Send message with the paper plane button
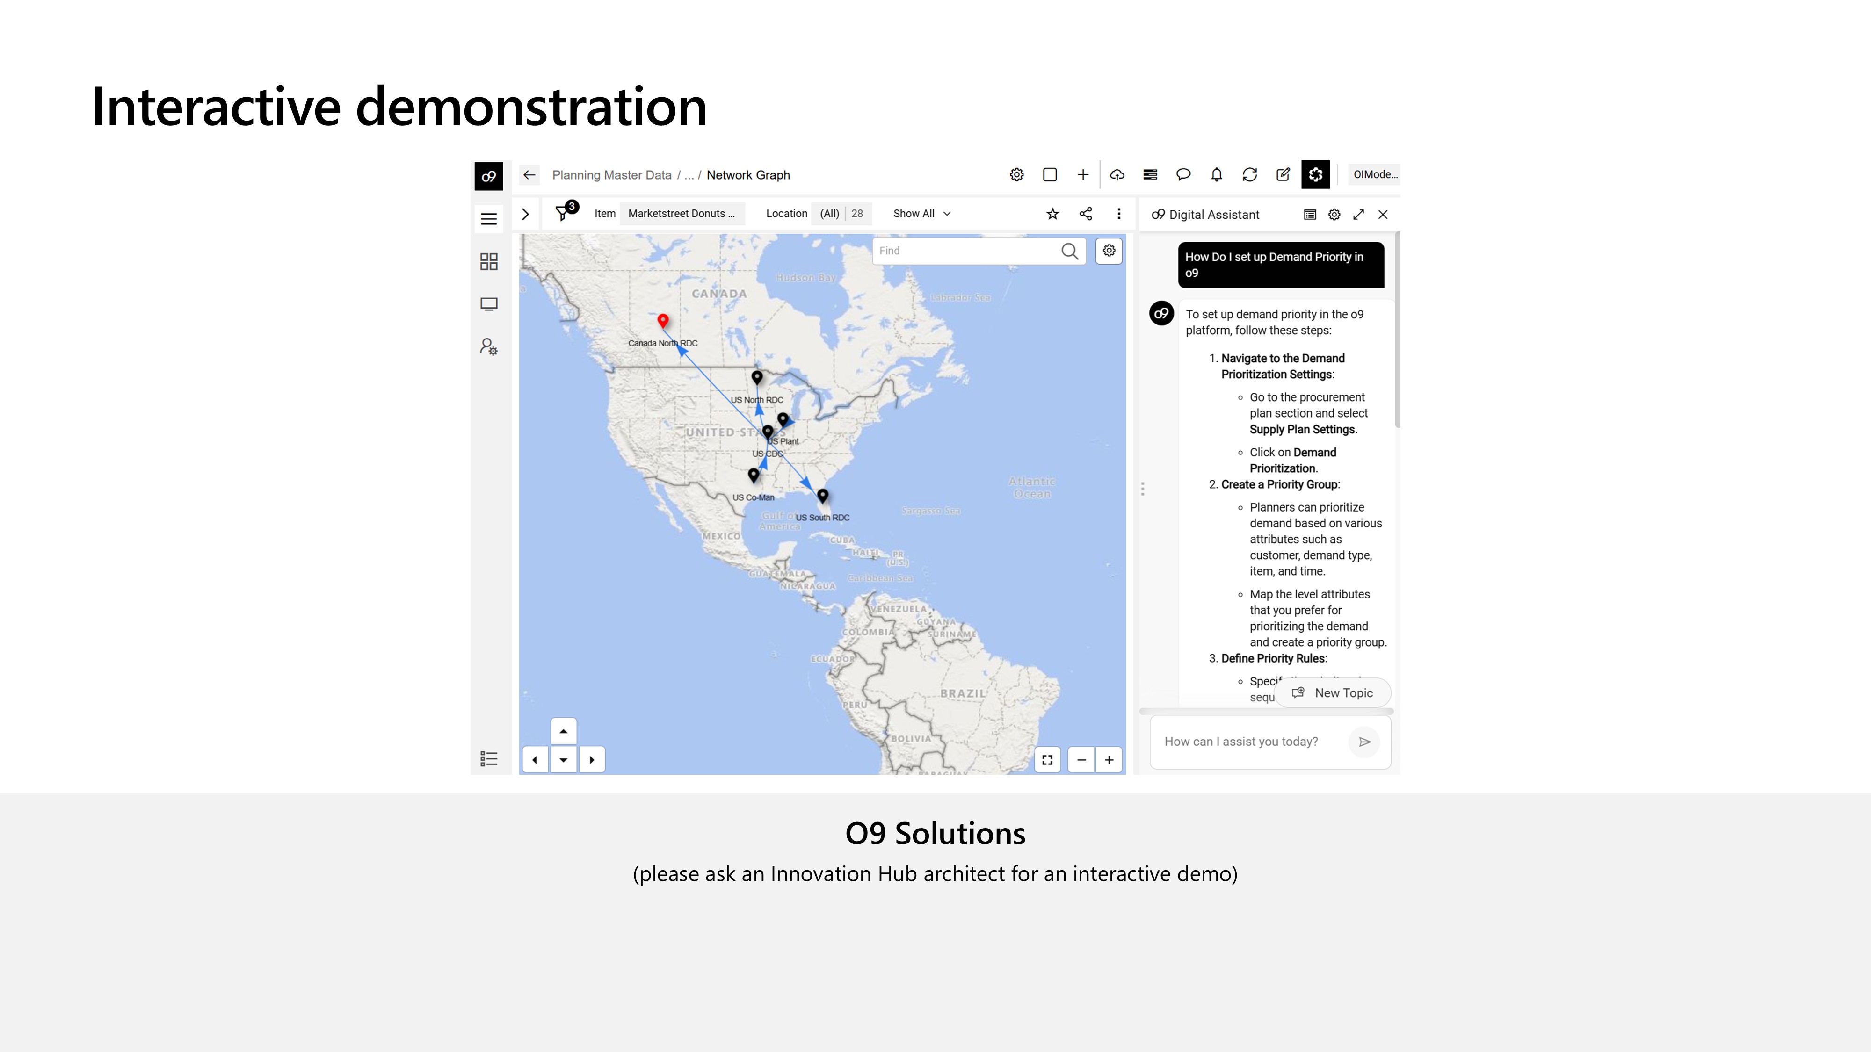 coord(1365,741)
